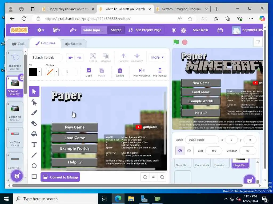This screenshot has height=204, width=273.
Task: Click Convert to Bitmap button
Action: coord(60,177)
